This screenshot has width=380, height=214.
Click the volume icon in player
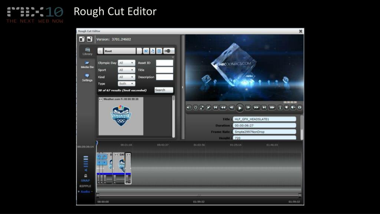[x=189, y=107]
